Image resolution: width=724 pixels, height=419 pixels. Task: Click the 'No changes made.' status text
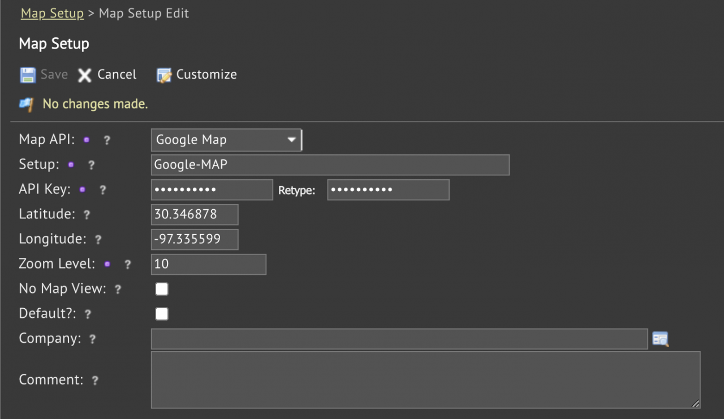coord(95,104)
